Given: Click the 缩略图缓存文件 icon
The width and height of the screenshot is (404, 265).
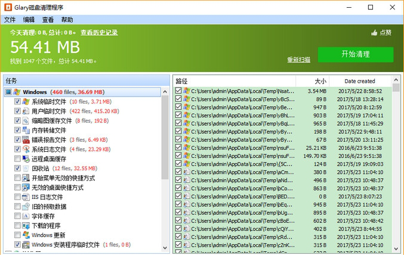Looking at the screenshot, I should coord(26,120).
